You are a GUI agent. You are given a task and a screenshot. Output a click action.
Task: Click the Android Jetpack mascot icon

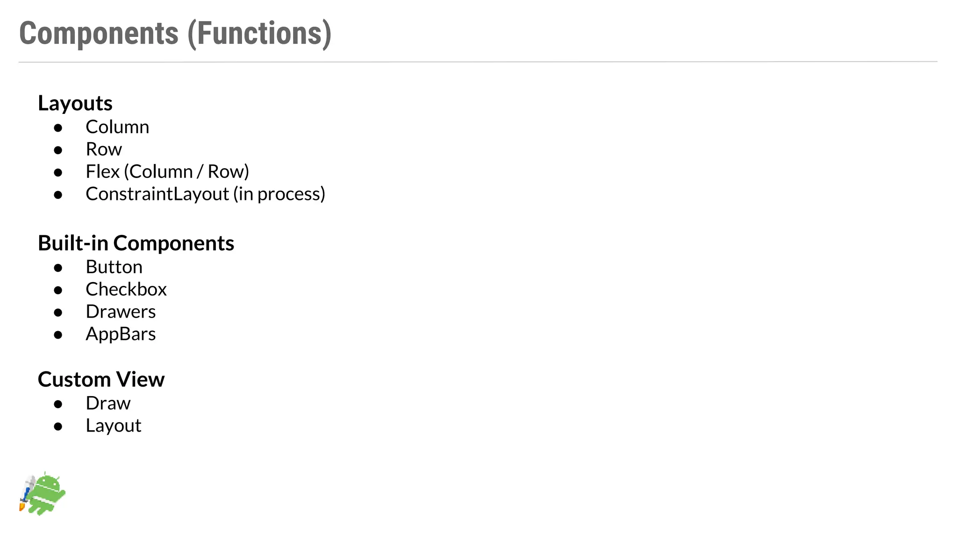43,494
